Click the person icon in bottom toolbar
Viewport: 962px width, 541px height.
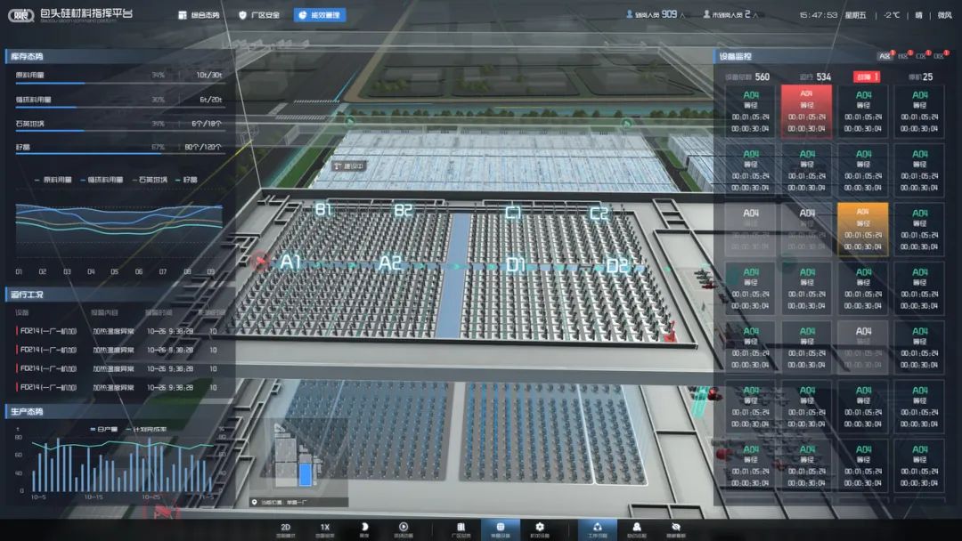point(637,528)
